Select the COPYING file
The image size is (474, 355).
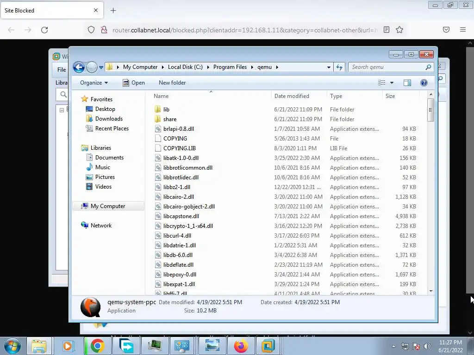[x=175, y=138]
